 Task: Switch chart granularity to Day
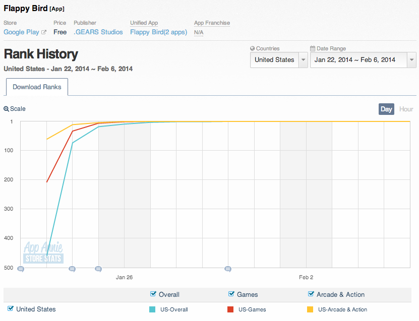tap(386, 109)
